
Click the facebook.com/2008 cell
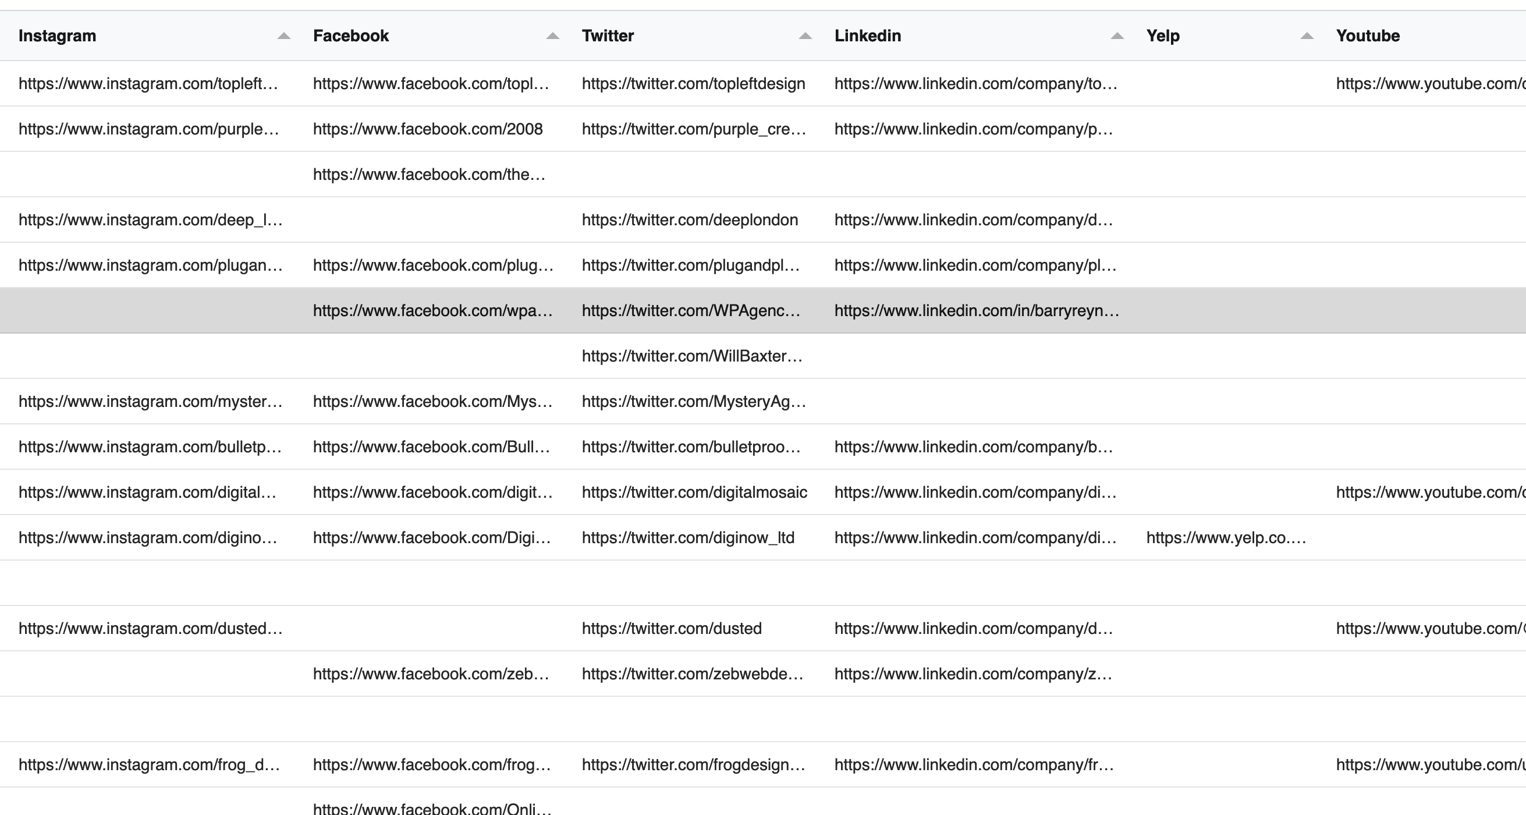(x=428, y=129)
